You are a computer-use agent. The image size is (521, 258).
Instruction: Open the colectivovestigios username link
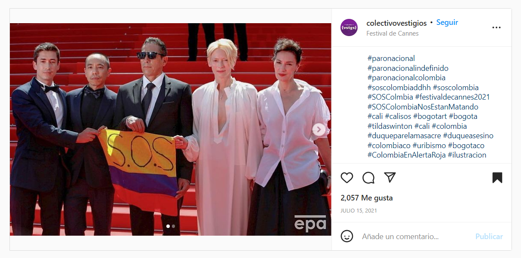(x=396, y=23)
